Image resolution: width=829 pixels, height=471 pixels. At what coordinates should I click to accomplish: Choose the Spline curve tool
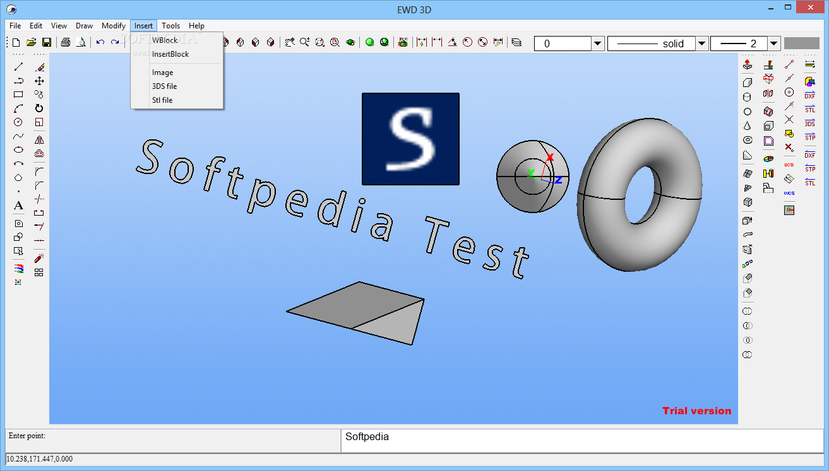coord(18,136)
